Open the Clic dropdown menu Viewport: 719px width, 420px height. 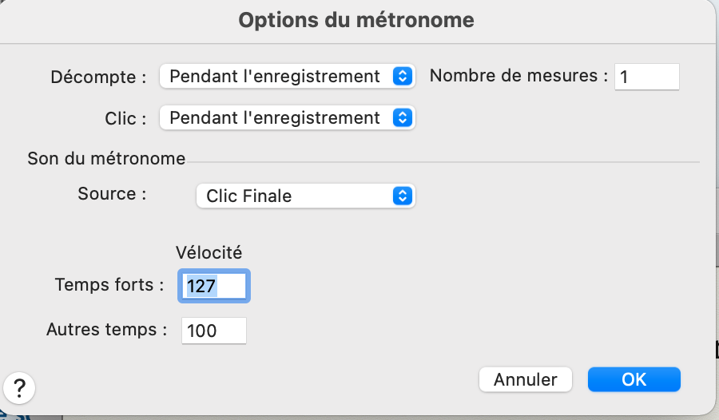[287, 118]
